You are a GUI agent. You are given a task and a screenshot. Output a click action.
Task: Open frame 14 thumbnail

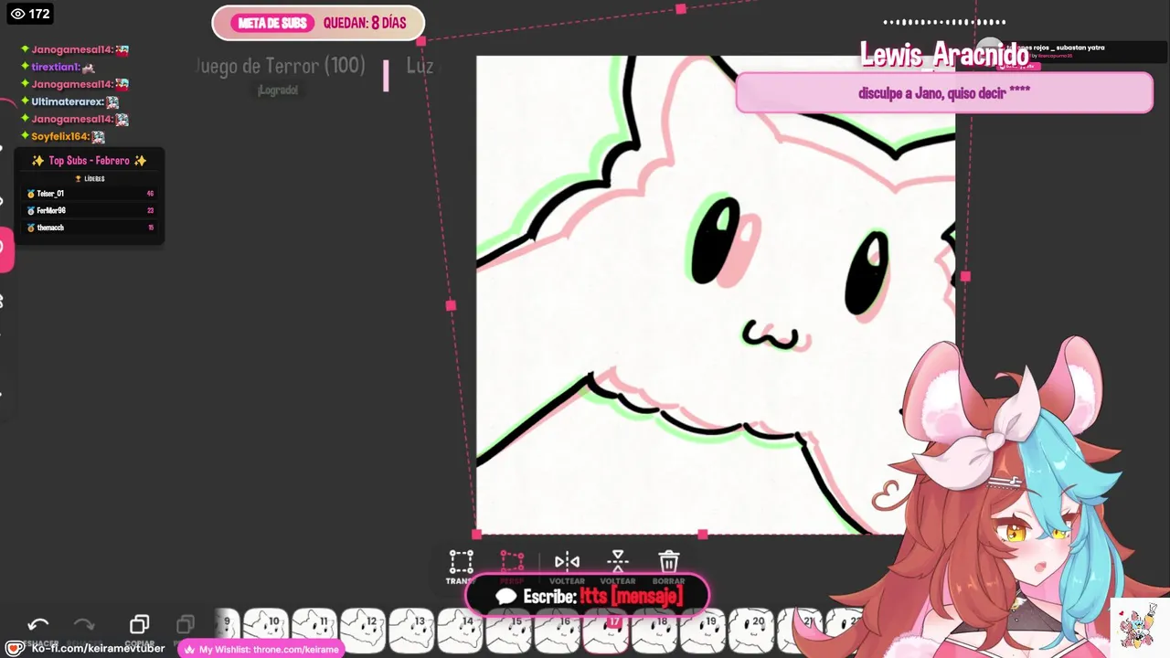pos(459,631)
